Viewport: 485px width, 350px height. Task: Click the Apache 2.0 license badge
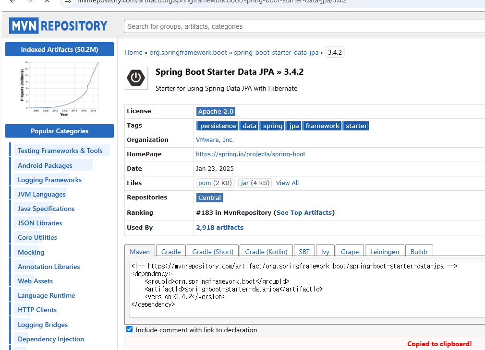[216, 112]
